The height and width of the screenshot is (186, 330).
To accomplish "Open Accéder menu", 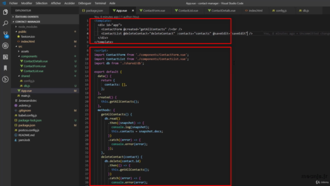I will click(x=70, y=3).
